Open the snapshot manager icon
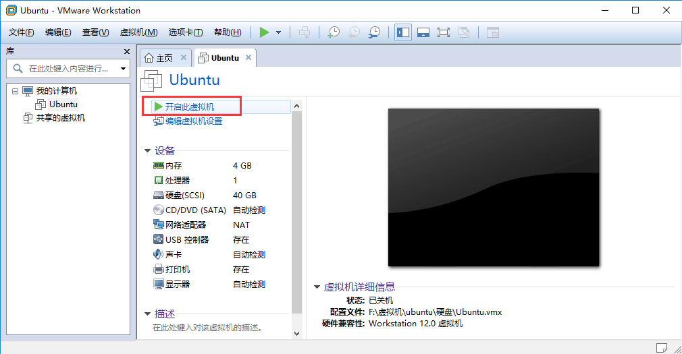682x354 pixels. tap(374, 32)
